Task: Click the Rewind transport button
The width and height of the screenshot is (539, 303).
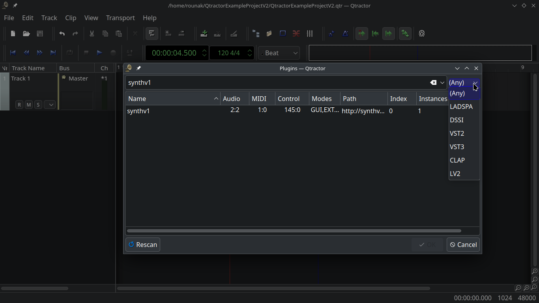Action: 26,53
